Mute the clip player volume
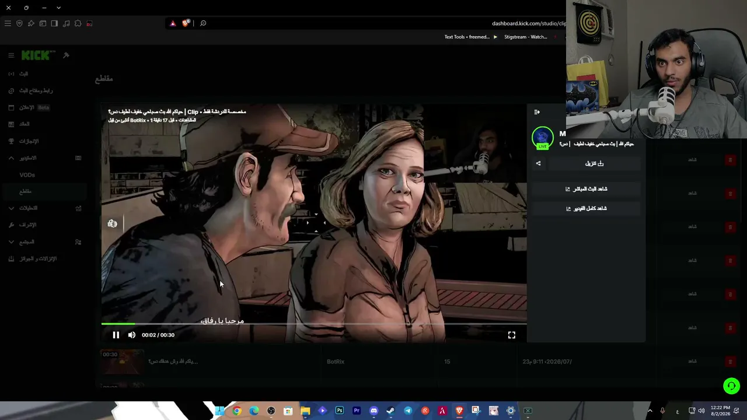The image size is (747, 420). tap(131, 335)
